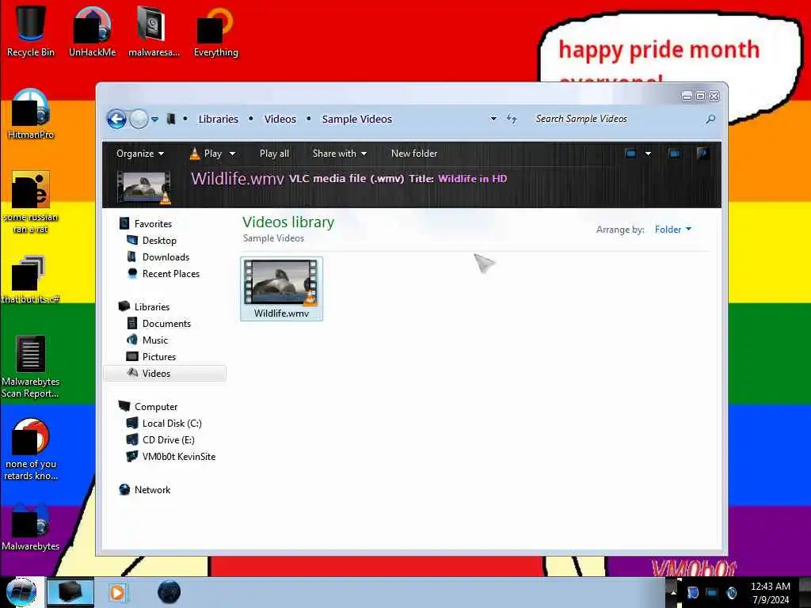Open the address bar history dropdown

tap(493, 119)
